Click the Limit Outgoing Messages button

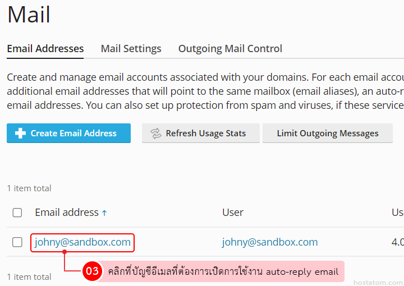tap(328, 133)
